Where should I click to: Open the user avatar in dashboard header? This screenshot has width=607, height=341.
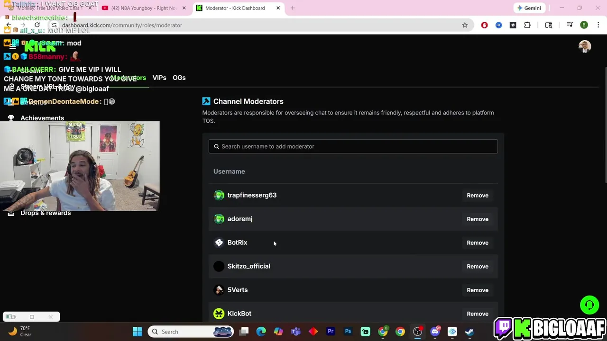[585, 46]
